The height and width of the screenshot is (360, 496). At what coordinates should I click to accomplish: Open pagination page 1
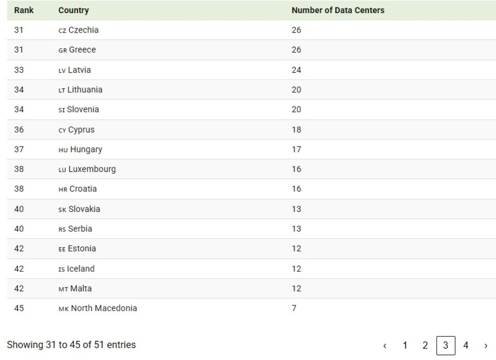coord(405,345)
